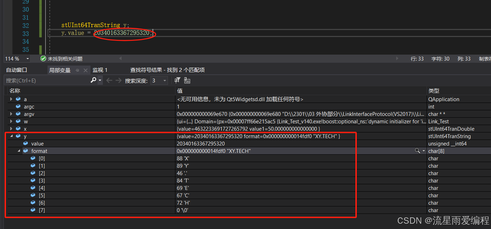Expand the argv variable node
491x229 pixels.
click(x=11, y=114)
